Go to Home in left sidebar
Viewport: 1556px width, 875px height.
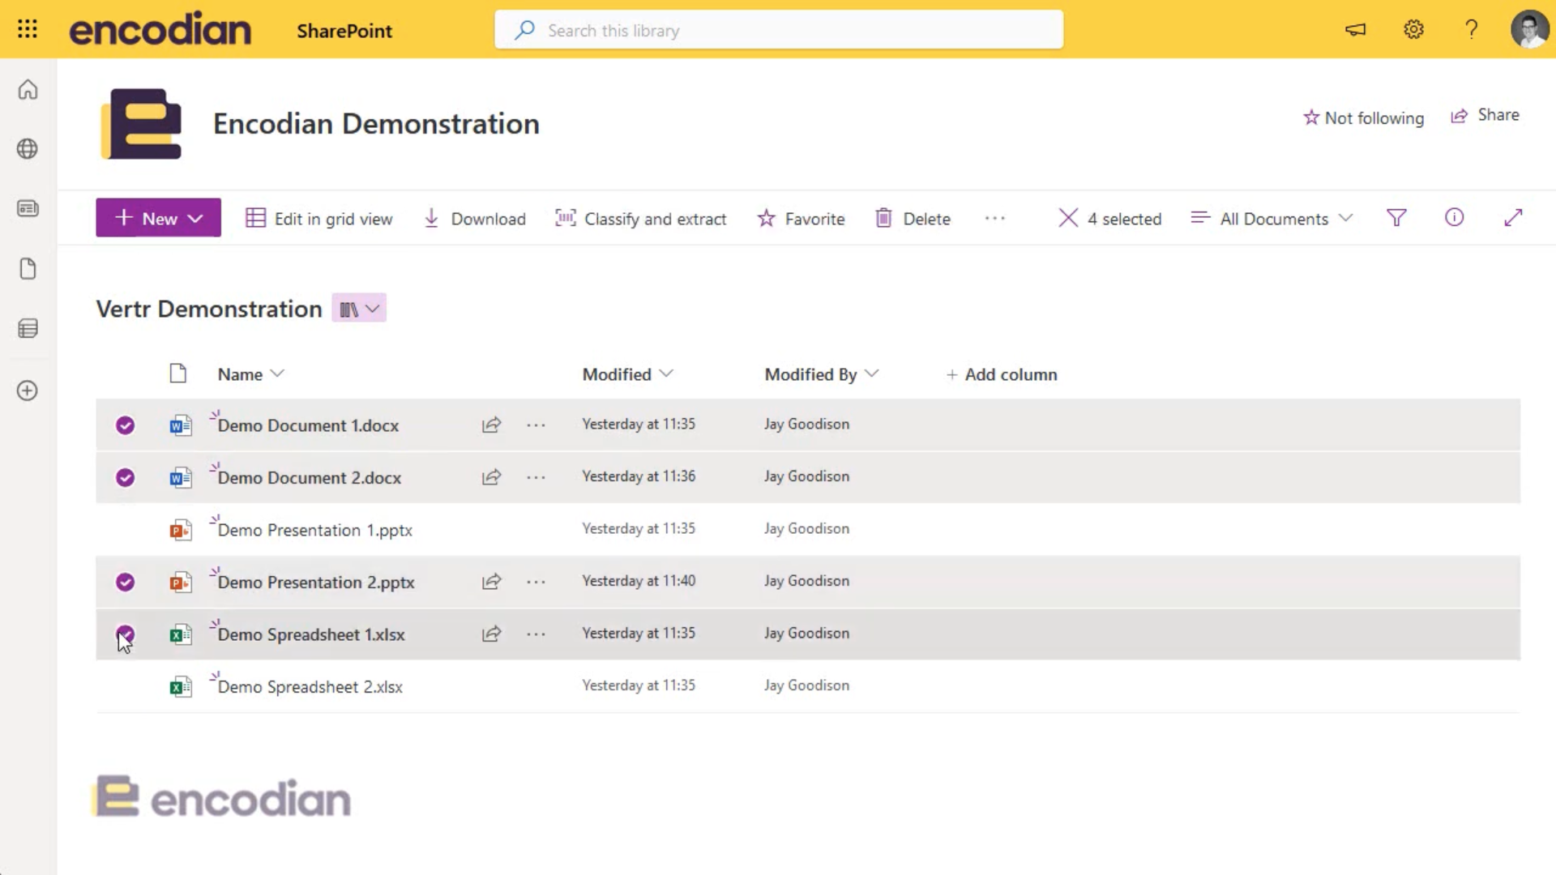[x=28, y=89]
